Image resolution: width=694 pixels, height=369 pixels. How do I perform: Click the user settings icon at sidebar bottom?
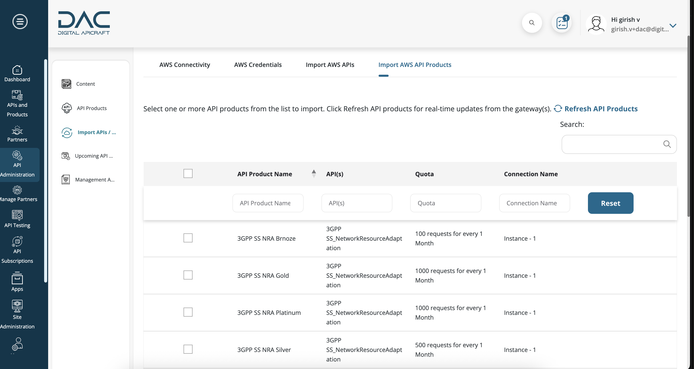pos(17,344)
